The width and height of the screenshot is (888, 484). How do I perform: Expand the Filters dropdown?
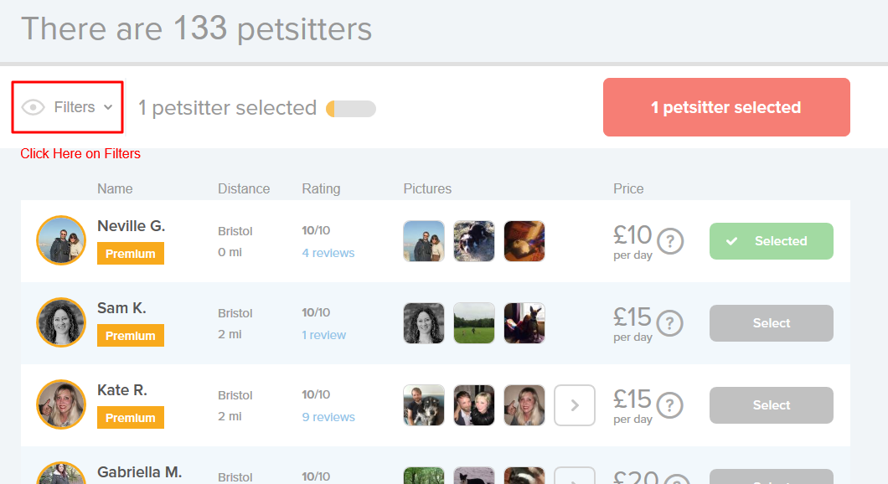click(x=75, y=107)
